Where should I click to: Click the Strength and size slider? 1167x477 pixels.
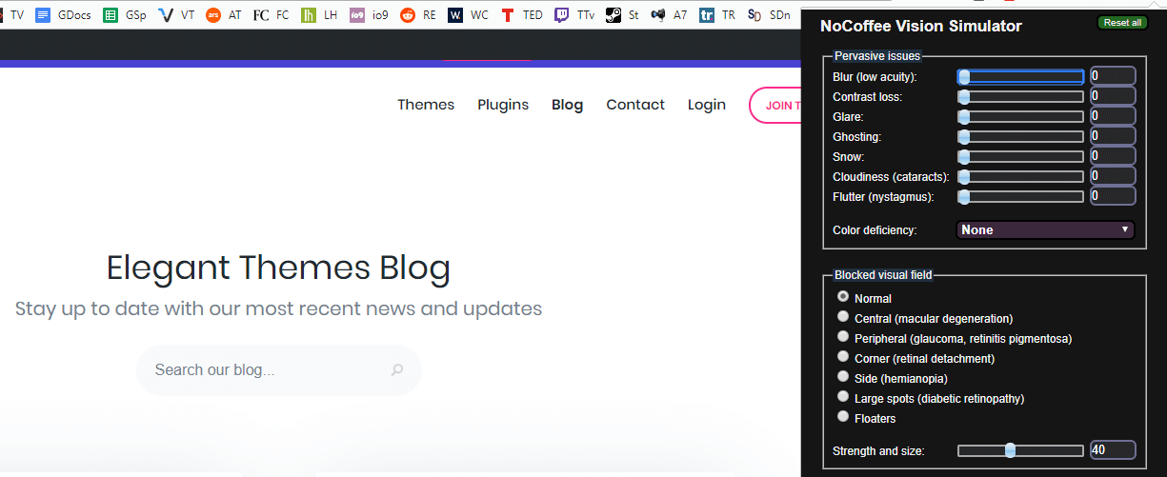(1019, 450)
